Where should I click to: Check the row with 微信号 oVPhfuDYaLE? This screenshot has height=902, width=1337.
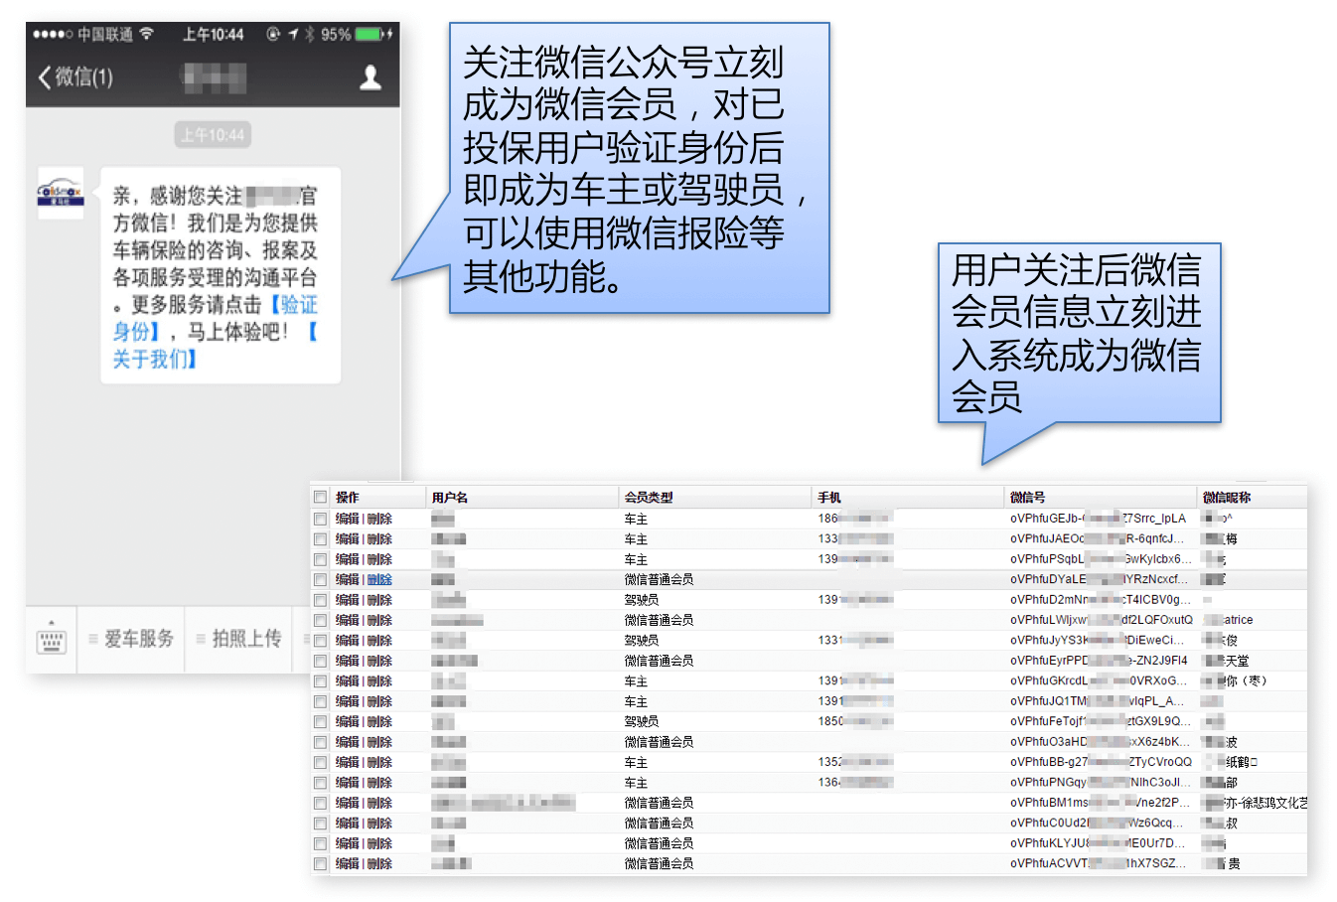320,579
